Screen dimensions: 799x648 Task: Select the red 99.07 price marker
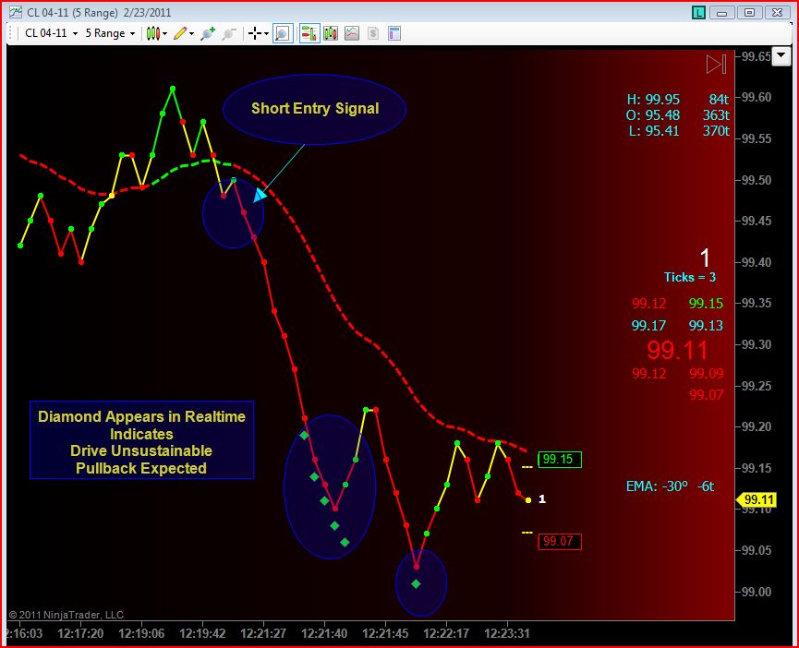pos(560,541)
